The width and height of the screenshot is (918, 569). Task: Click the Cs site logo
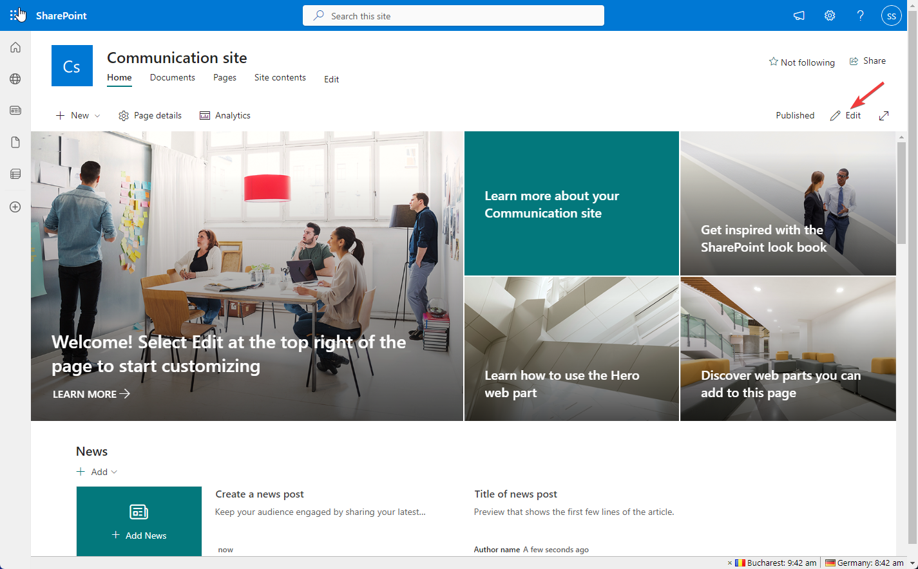72,66
